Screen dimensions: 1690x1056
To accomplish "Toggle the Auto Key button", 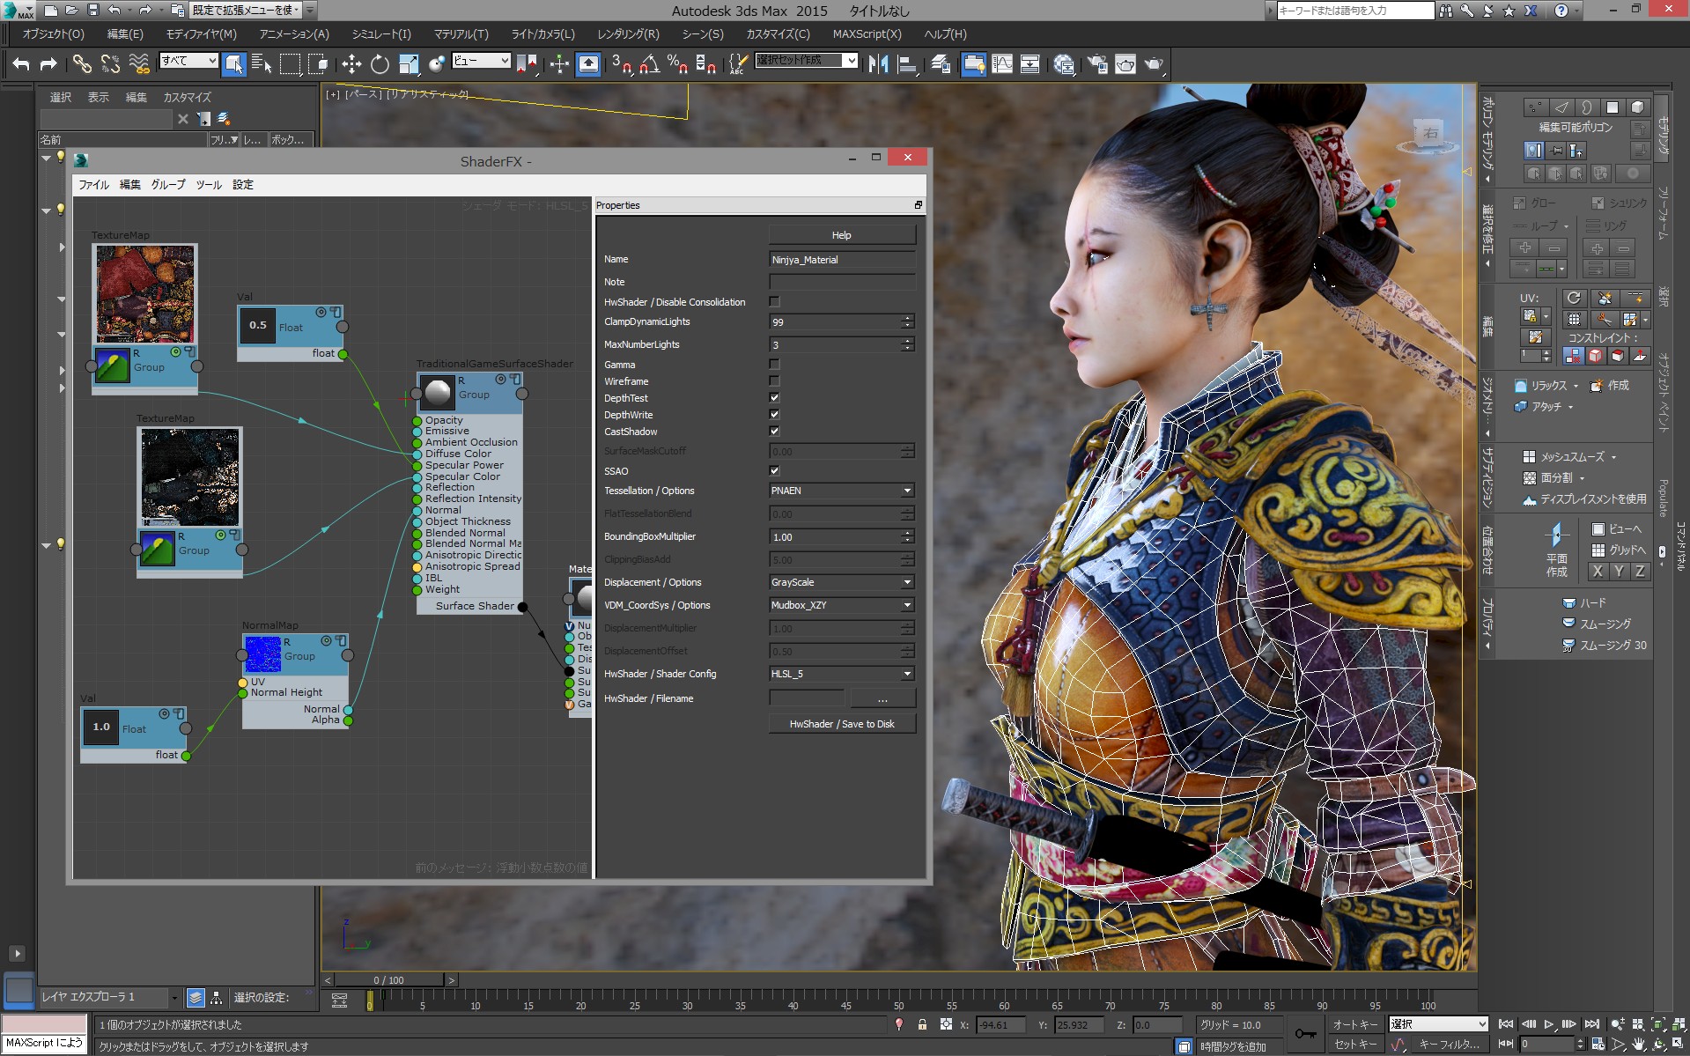I will tap(1354, 1024).
